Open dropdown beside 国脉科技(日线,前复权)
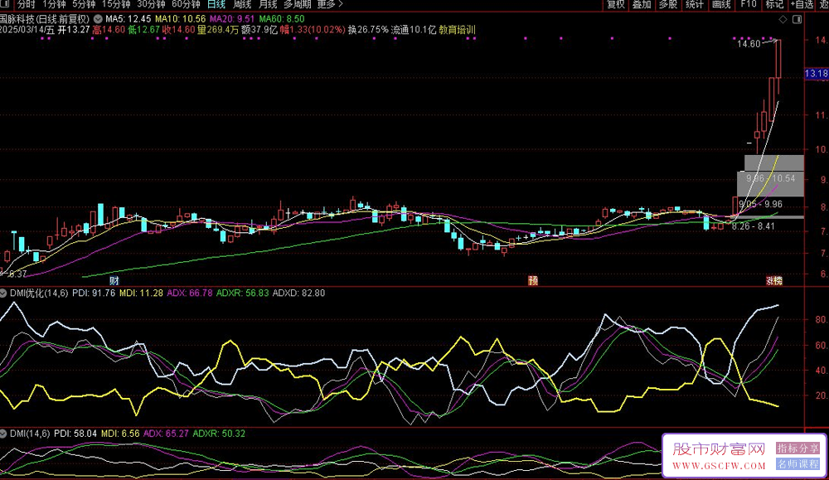Viewport: 829px width, 480px height. click(x=98, y=19)
